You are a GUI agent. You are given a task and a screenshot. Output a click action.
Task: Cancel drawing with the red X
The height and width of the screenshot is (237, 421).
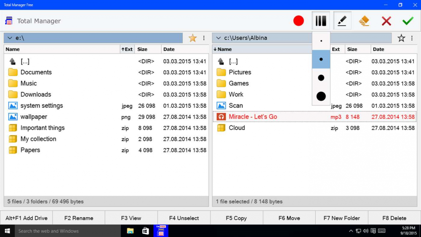[386, 21]
